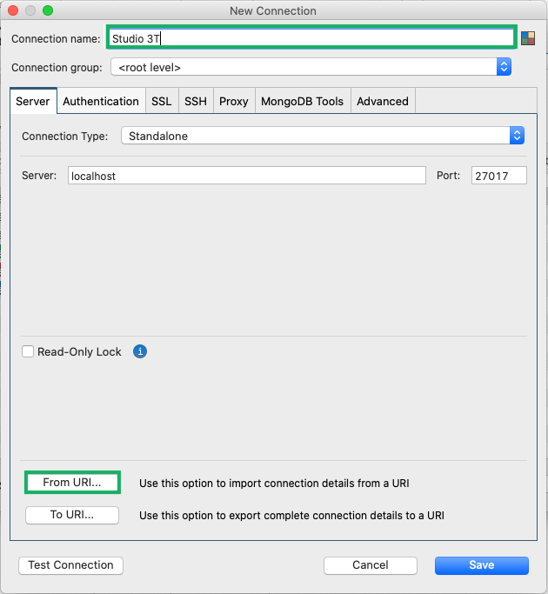
Task: Click the import from URI description text
Action: click(274, 484)
